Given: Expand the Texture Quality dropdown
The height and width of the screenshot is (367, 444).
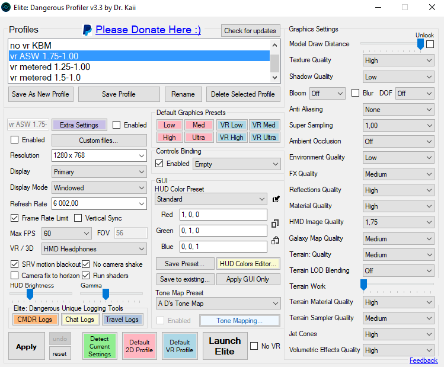Looking at the screenshot, I should point(398,60).
